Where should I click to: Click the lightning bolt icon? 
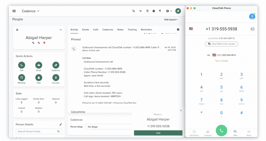tap(160, 11)
